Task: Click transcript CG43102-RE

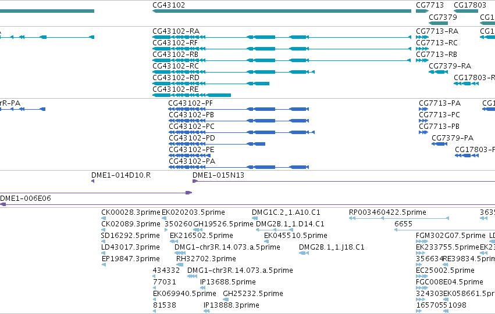Action: point(176,89)
